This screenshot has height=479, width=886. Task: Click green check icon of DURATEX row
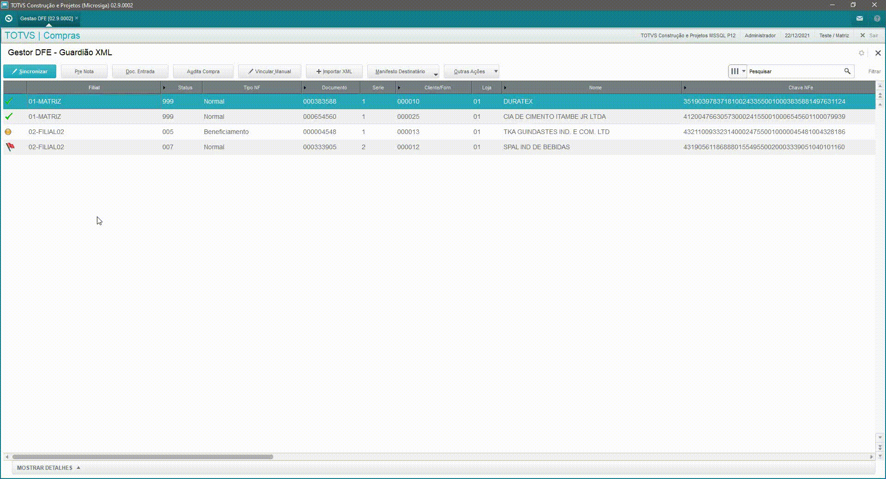tap(9, 101)
